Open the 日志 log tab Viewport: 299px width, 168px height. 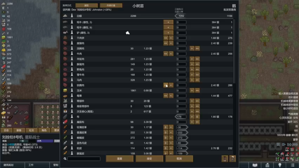6,130
